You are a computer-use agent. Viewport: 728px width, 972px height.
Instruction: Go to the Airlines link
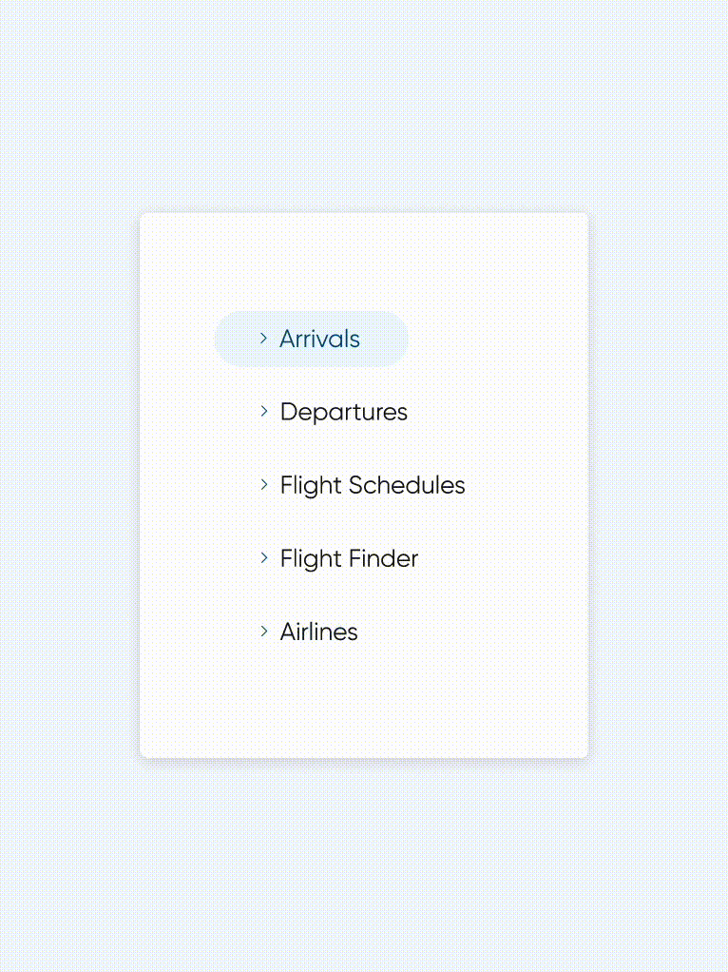coord(318,632)
